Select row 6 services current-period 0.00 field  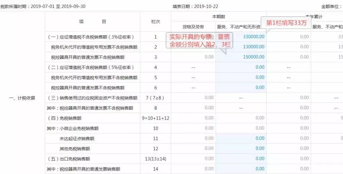pyautogui.click(x=241, y=87)
